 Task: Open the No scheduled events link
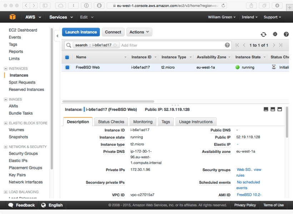248,185
